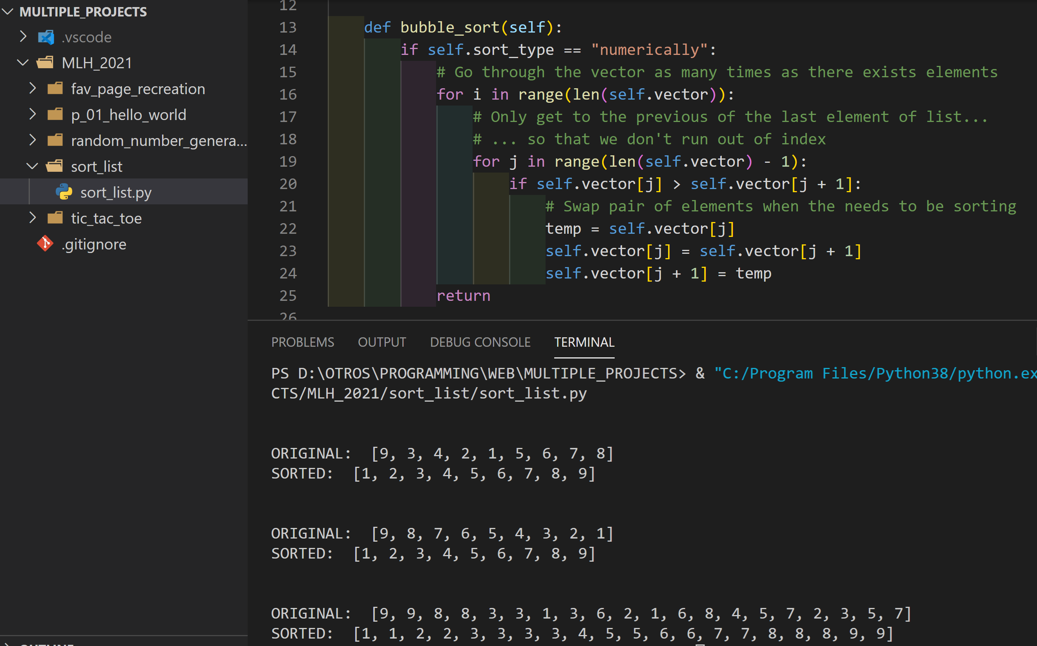
Task: Switch to the PROBLEMS tab
Action: [302, 342]
